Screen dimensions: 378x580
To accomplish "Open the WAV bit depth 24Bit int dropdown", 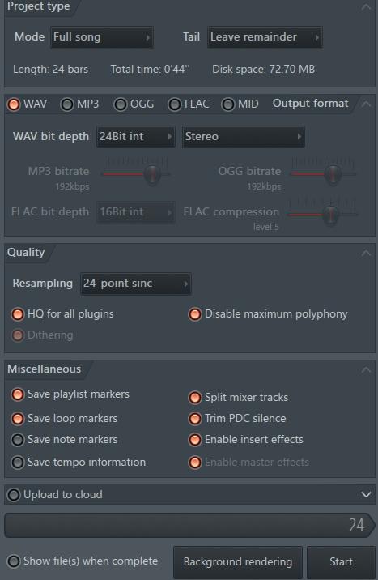I will (x=136, y=137).
